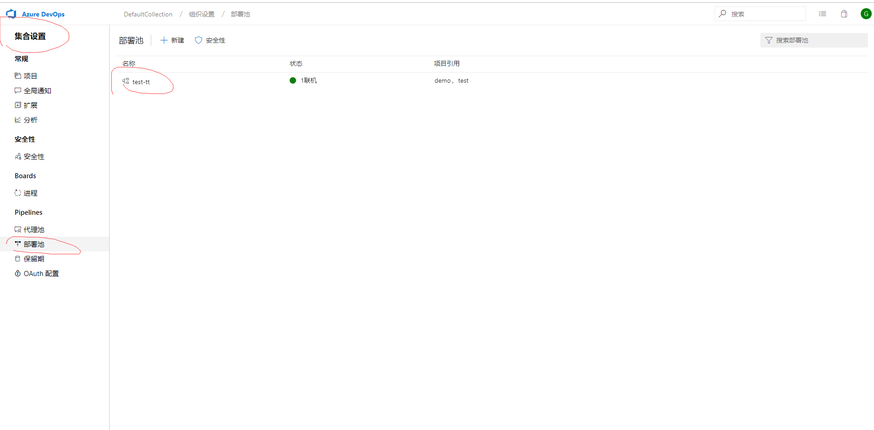This screenshot has height=430, width=874.
Task: Click the test-tt deployment pool icon
Action: pyautogui.click(x=126, y=81)
